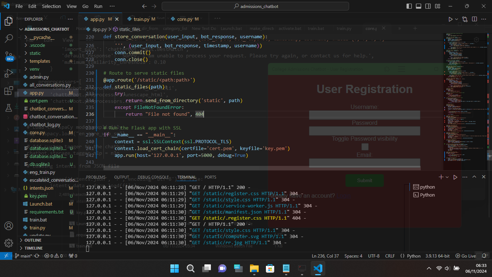
Task: Select the 3.9.13 64-bit Python interpreter entry
Action: click(437, 256)
